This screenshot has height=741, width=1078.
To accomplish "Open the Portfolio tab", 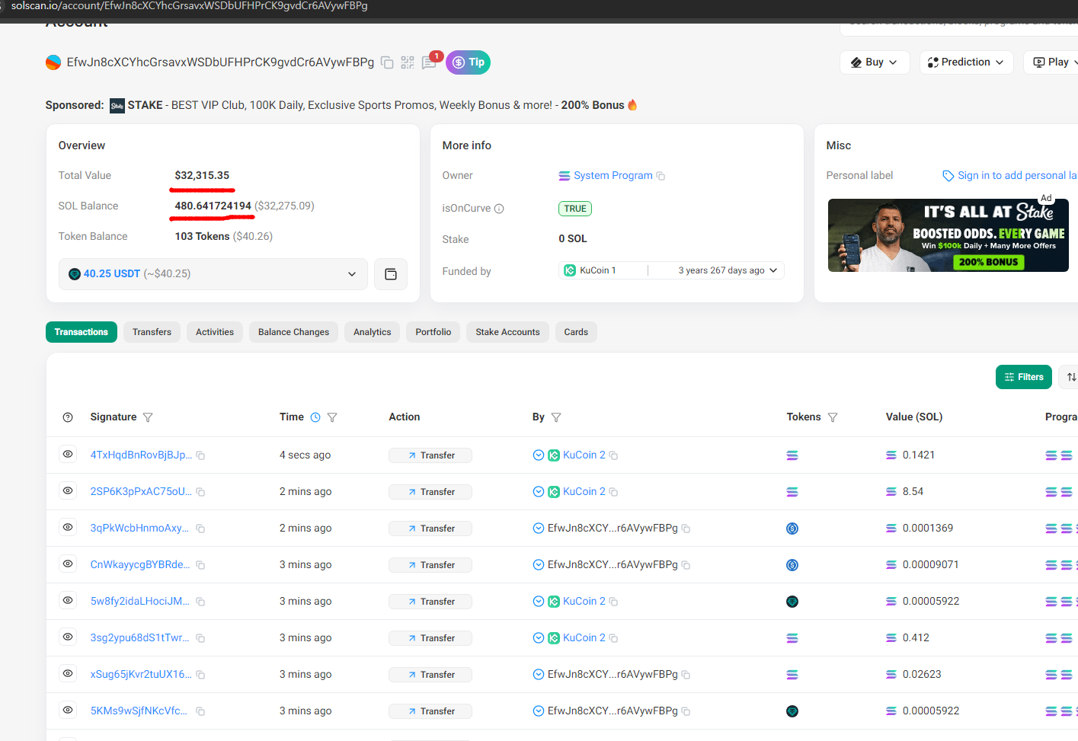I will coord(433,332).
